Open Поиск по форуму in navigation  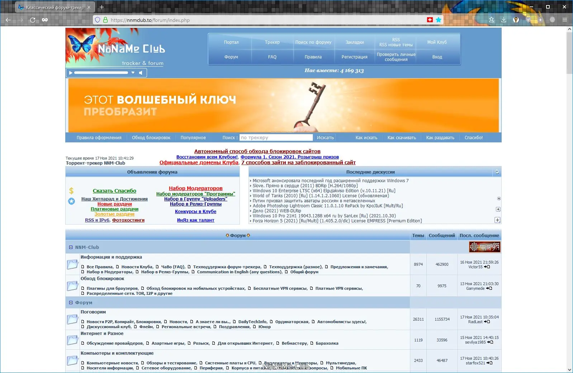coord(313,42)
